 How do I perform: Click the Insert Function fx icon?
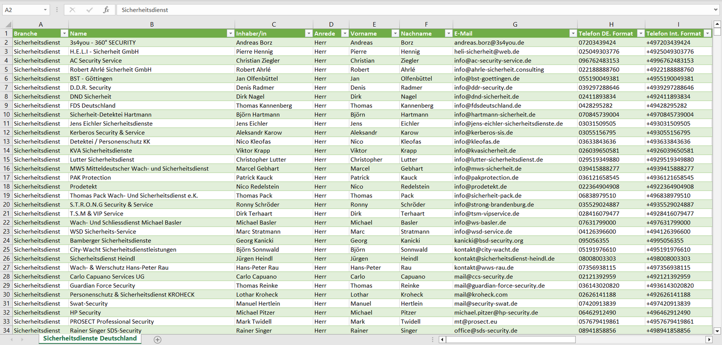pyautogui.click(x=106, y=10)
